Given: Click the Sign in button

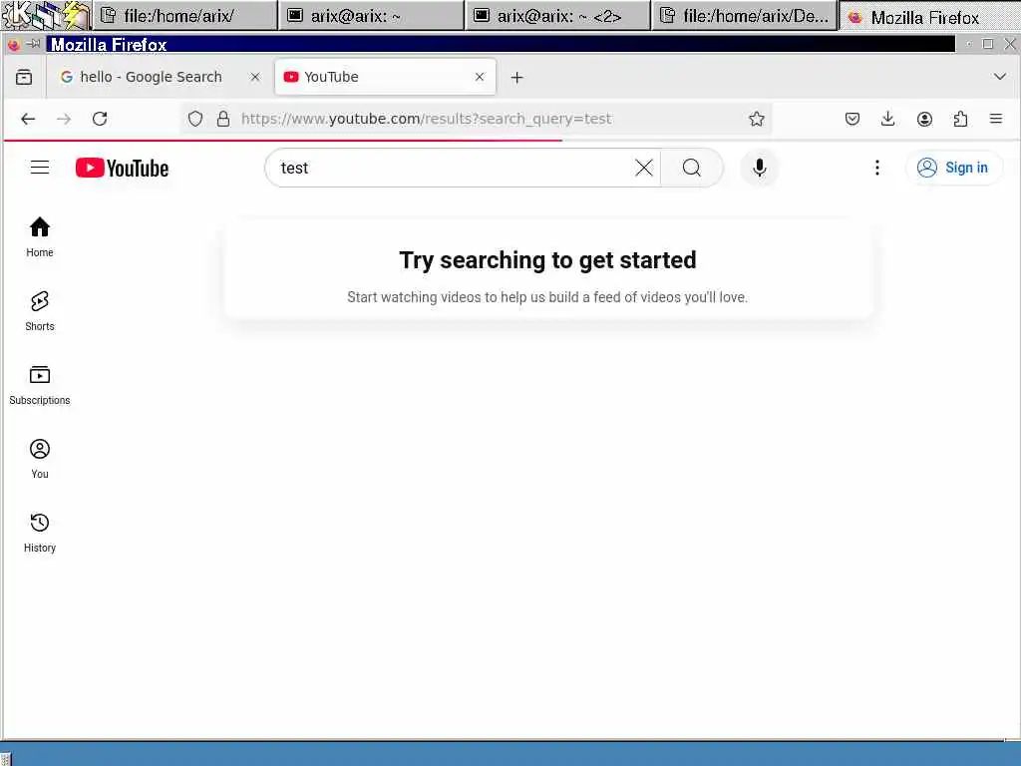Looking at the screenshot, I should click(953, 168).
